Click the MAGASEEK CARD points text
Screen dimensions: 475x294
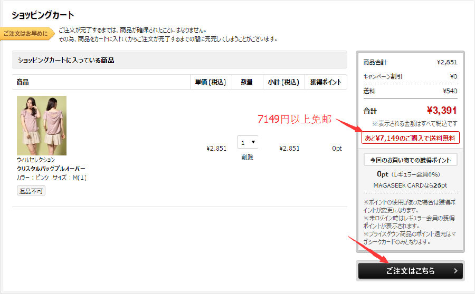point(410,185)
